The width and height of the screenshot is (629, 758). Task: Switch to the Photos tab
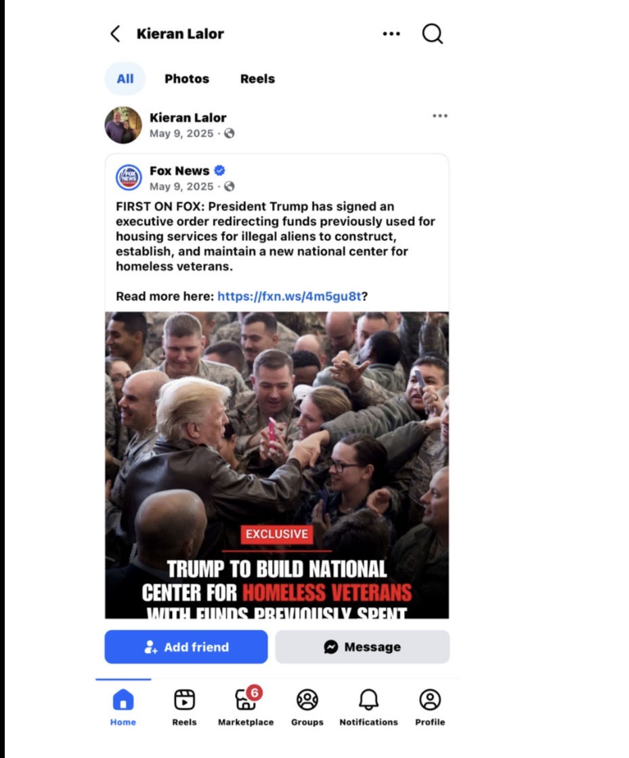point(187,79)
